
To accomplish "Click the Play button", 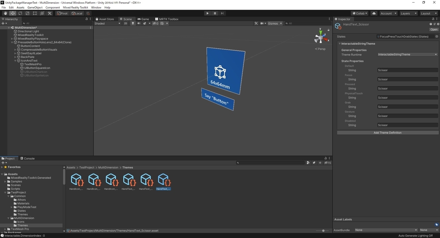I will pyautogui.click(x=208, y=13).
